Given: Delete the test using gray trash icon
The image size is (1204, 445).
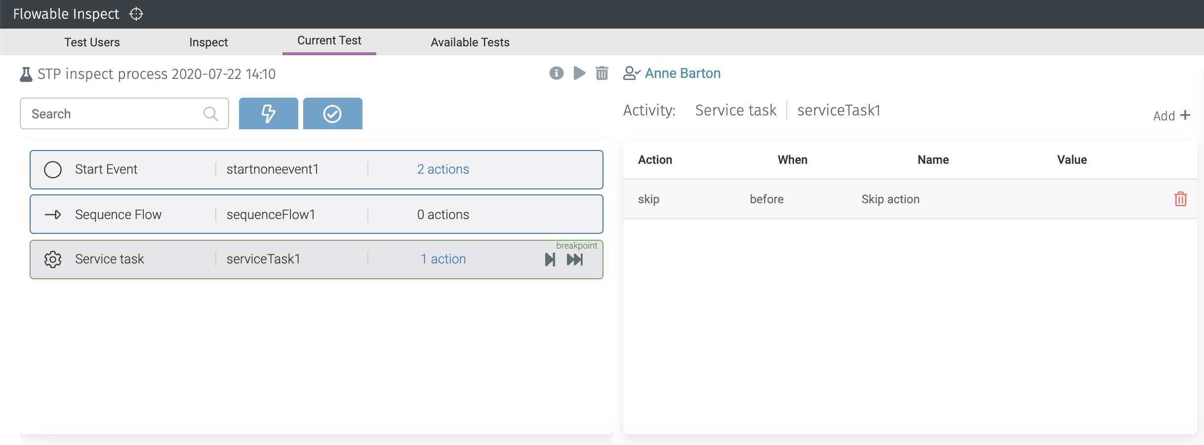Looking at the screenshot, I should pyautogui.click(x=602, y=73).
